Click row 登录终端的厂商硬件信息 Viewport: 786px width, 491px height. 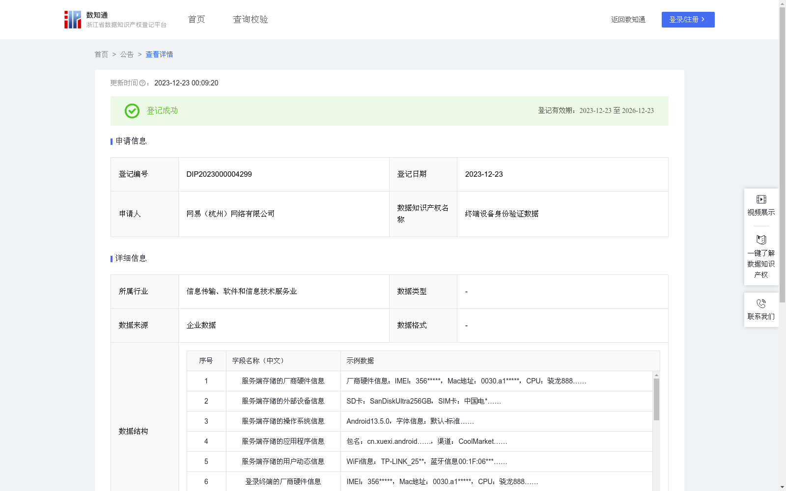click(420, 482)
